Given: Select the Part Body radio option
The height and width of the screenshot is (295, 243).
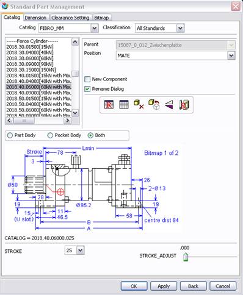Looking at the screenshot, I should [10, 135].
